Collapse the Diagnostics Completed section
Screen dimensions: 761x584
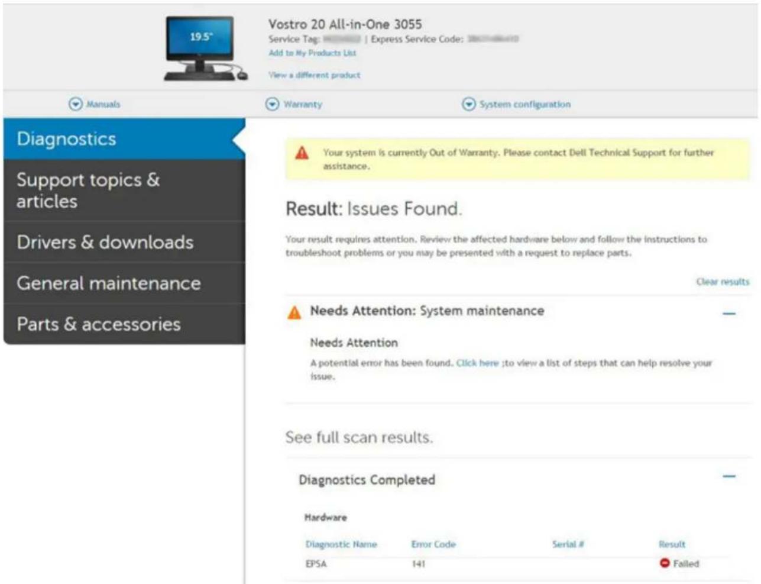click(x=729, y=476)
